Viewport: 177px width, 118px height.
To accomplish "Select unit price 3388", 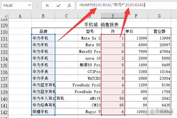I will (136, 71).
